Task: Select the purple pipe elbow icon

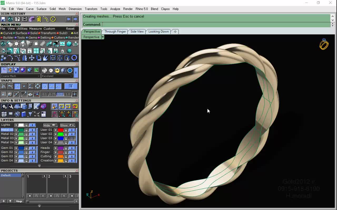Action: [x=32, y=19]
